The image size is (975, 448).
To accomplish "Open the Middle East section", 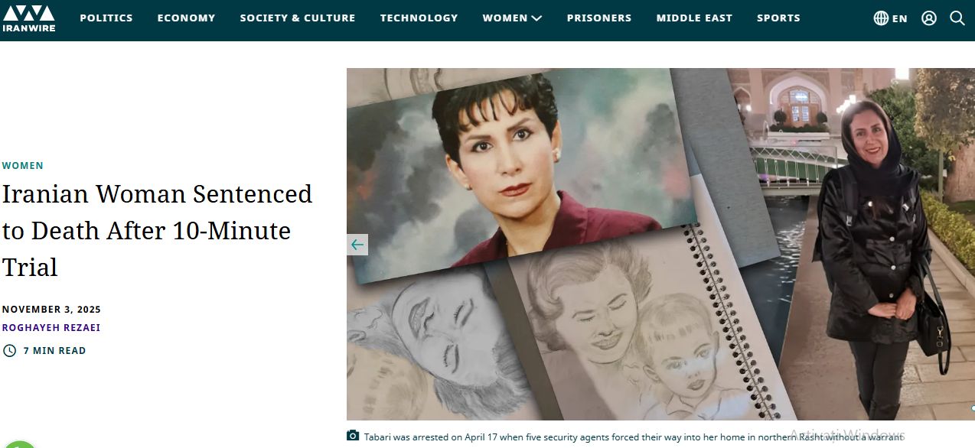I will pyautogui.click(x=694, y=18).
